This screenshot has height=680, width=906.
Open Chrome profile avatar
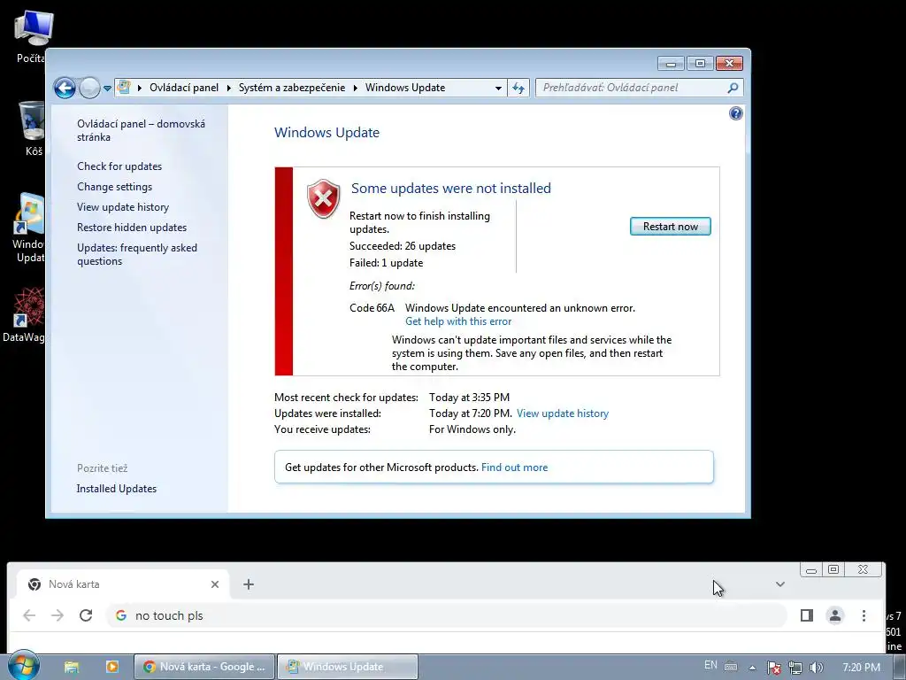[x=835, y=616]
